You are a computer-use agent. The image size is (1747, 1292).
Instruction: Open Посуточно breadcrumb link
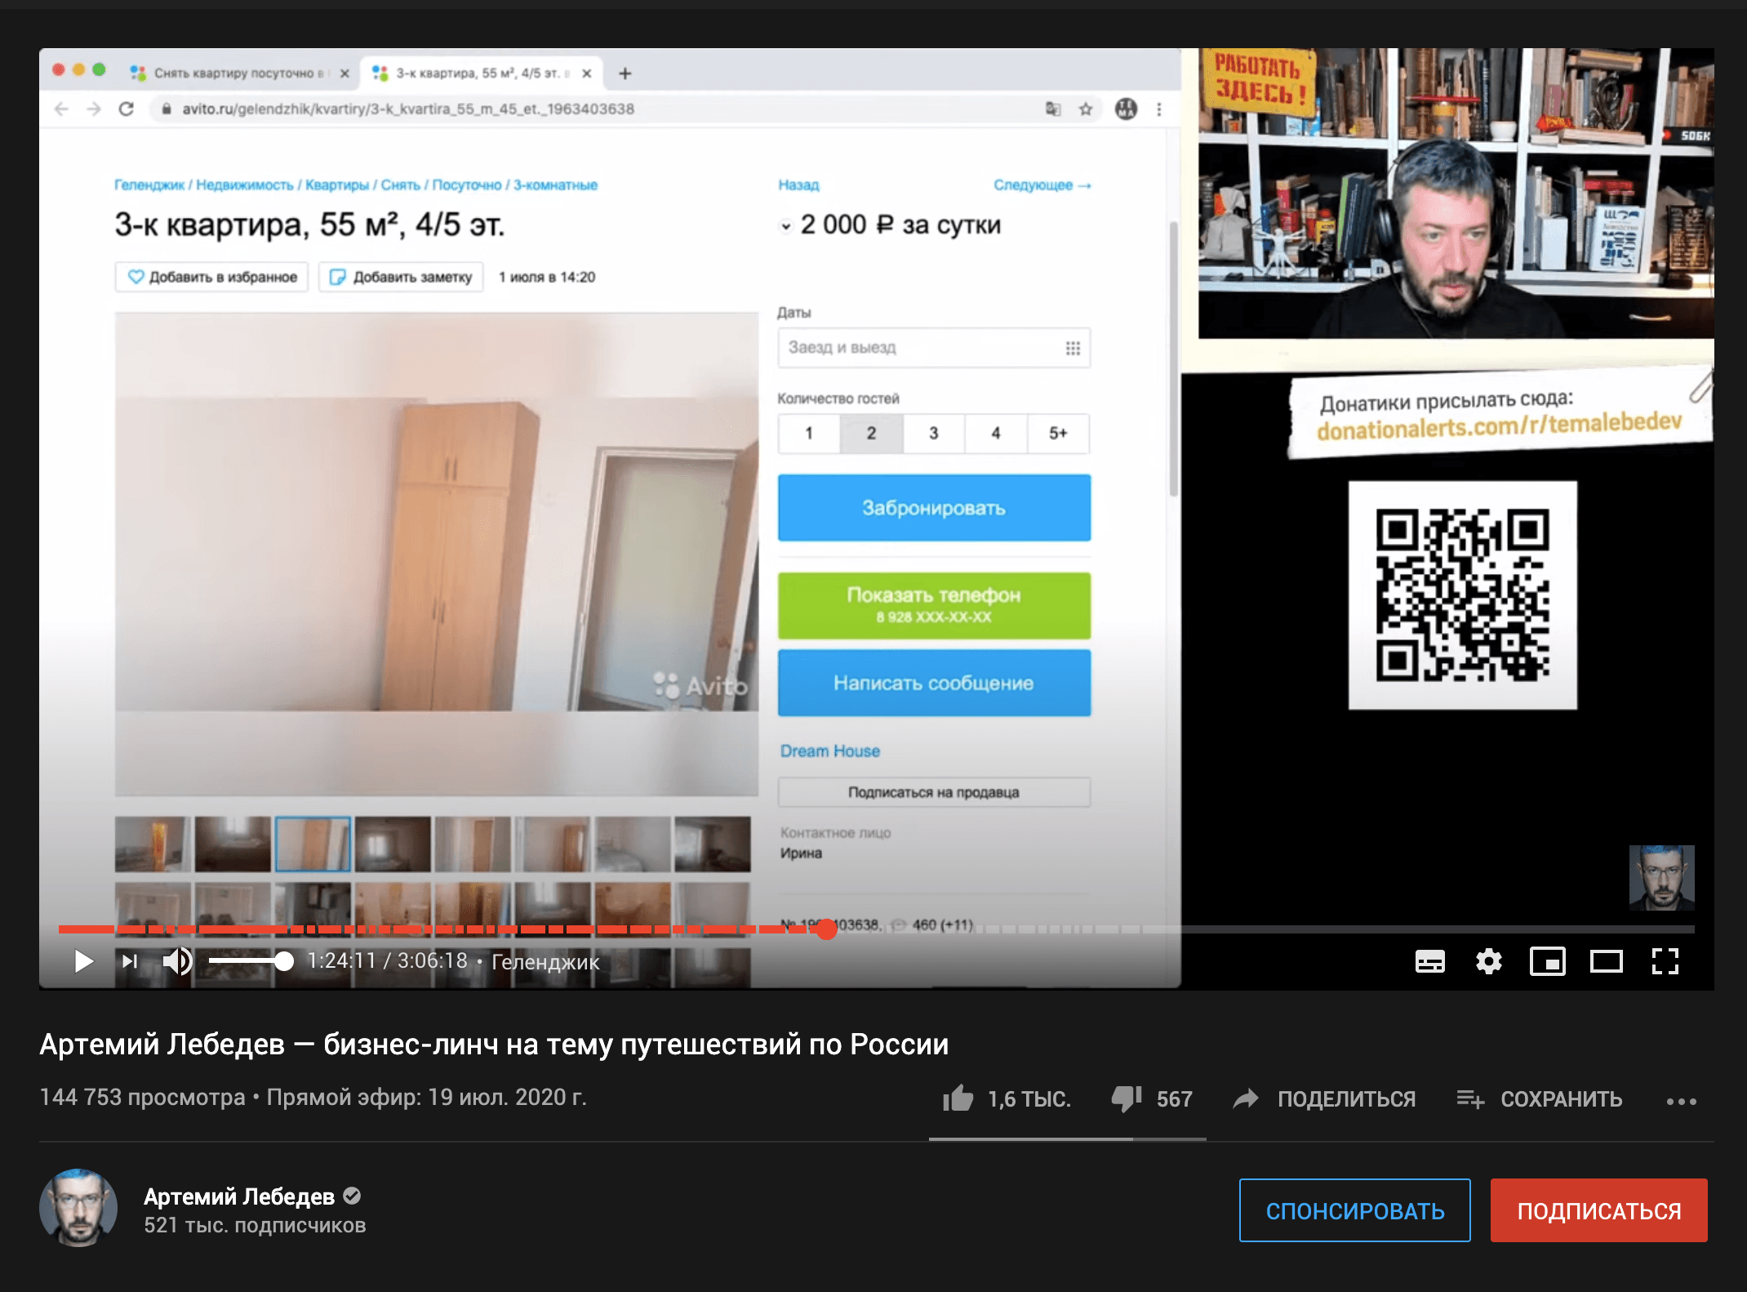[x=467, y=185]
